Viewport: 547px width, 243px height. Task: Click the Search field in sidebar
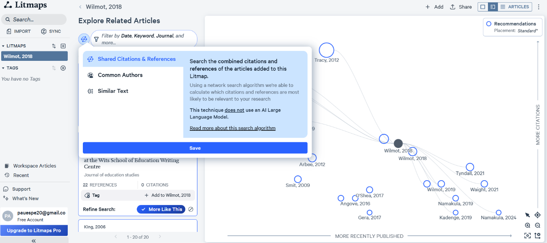pos(34,19)
